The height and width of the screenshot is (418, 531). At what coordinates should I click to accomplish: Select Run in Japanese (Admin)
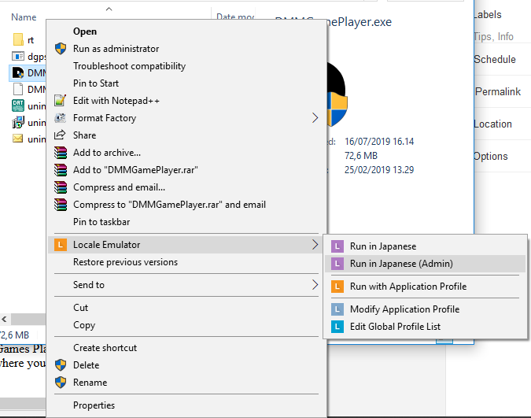click(401, 264)
